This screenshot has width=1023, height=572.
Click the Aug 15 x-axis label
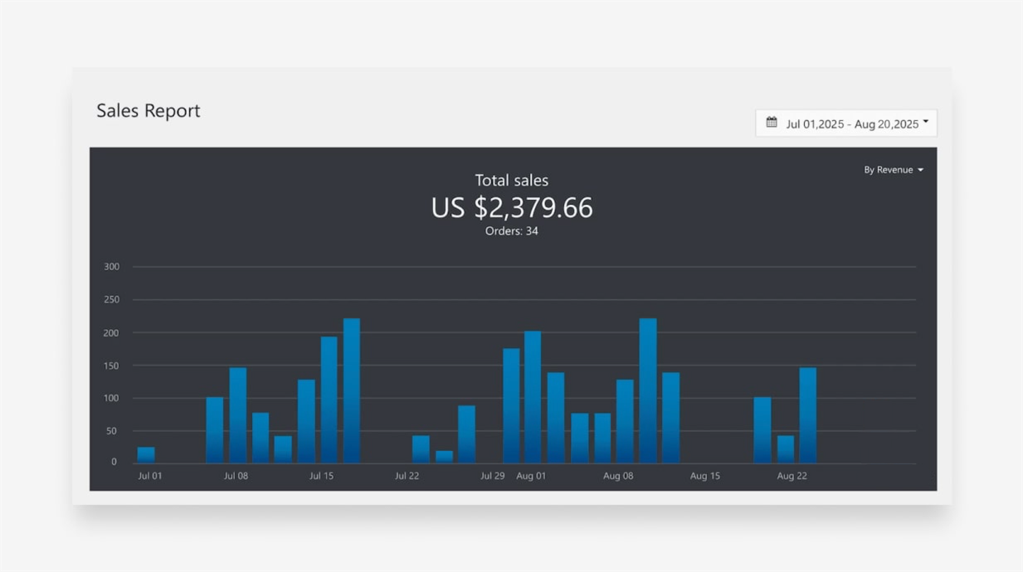pos(705,476)
